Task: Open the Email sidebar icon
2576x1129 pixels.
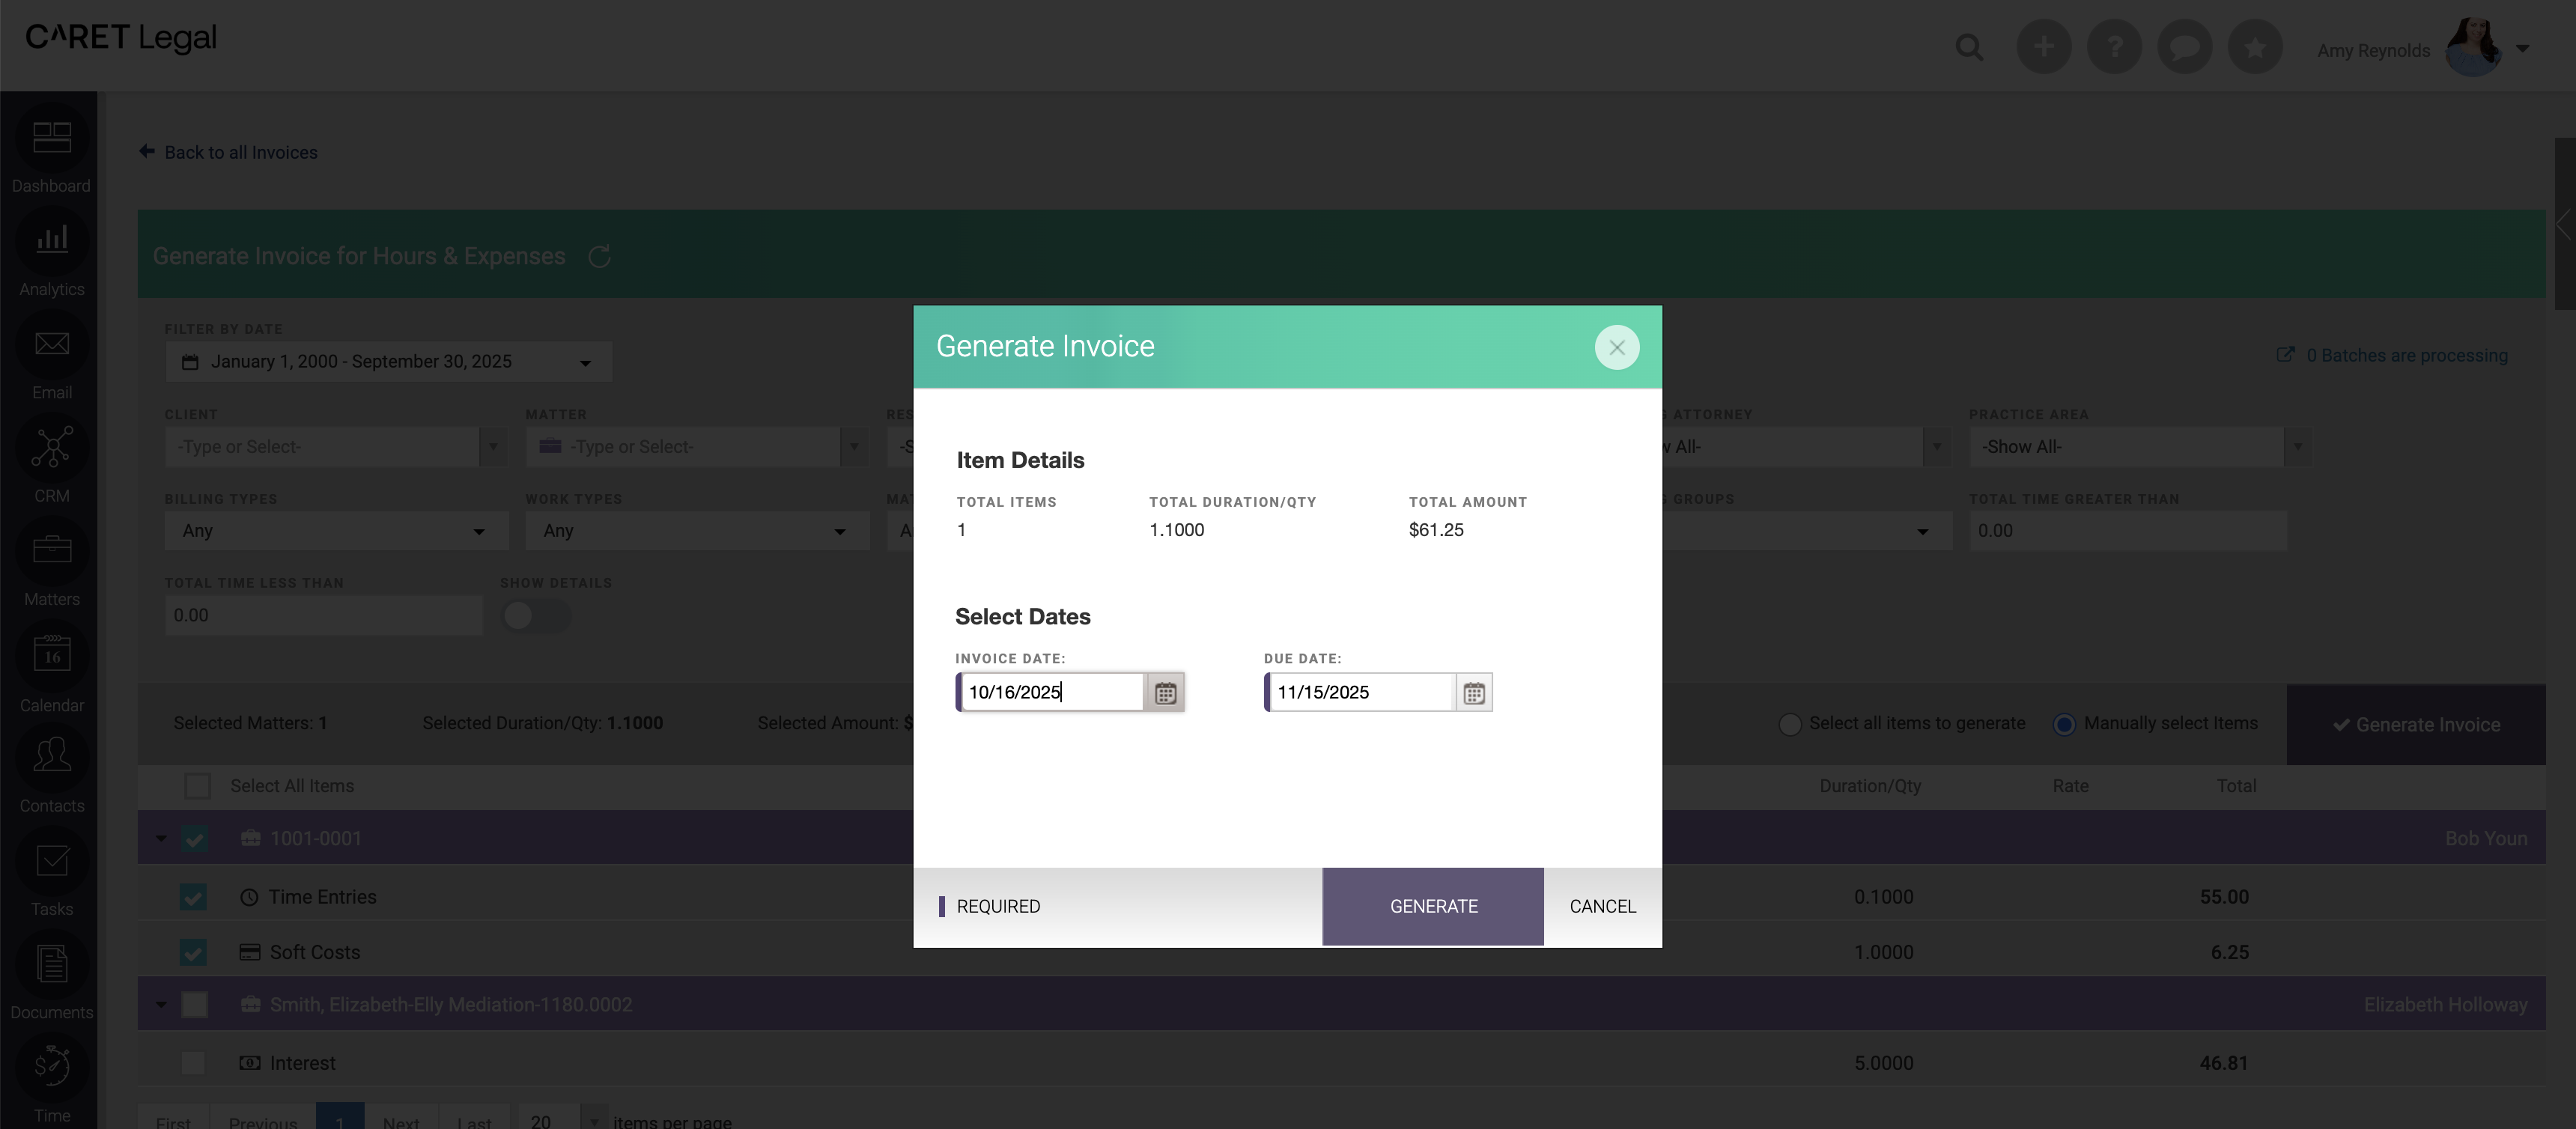Action: (x=51, y=344)
